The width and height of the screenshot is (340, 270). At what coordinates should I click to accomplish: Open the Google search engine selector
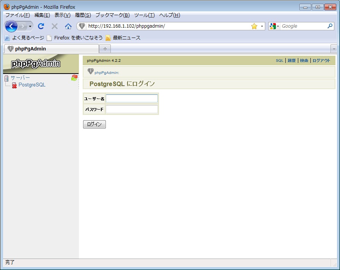(x=274, y=26)
